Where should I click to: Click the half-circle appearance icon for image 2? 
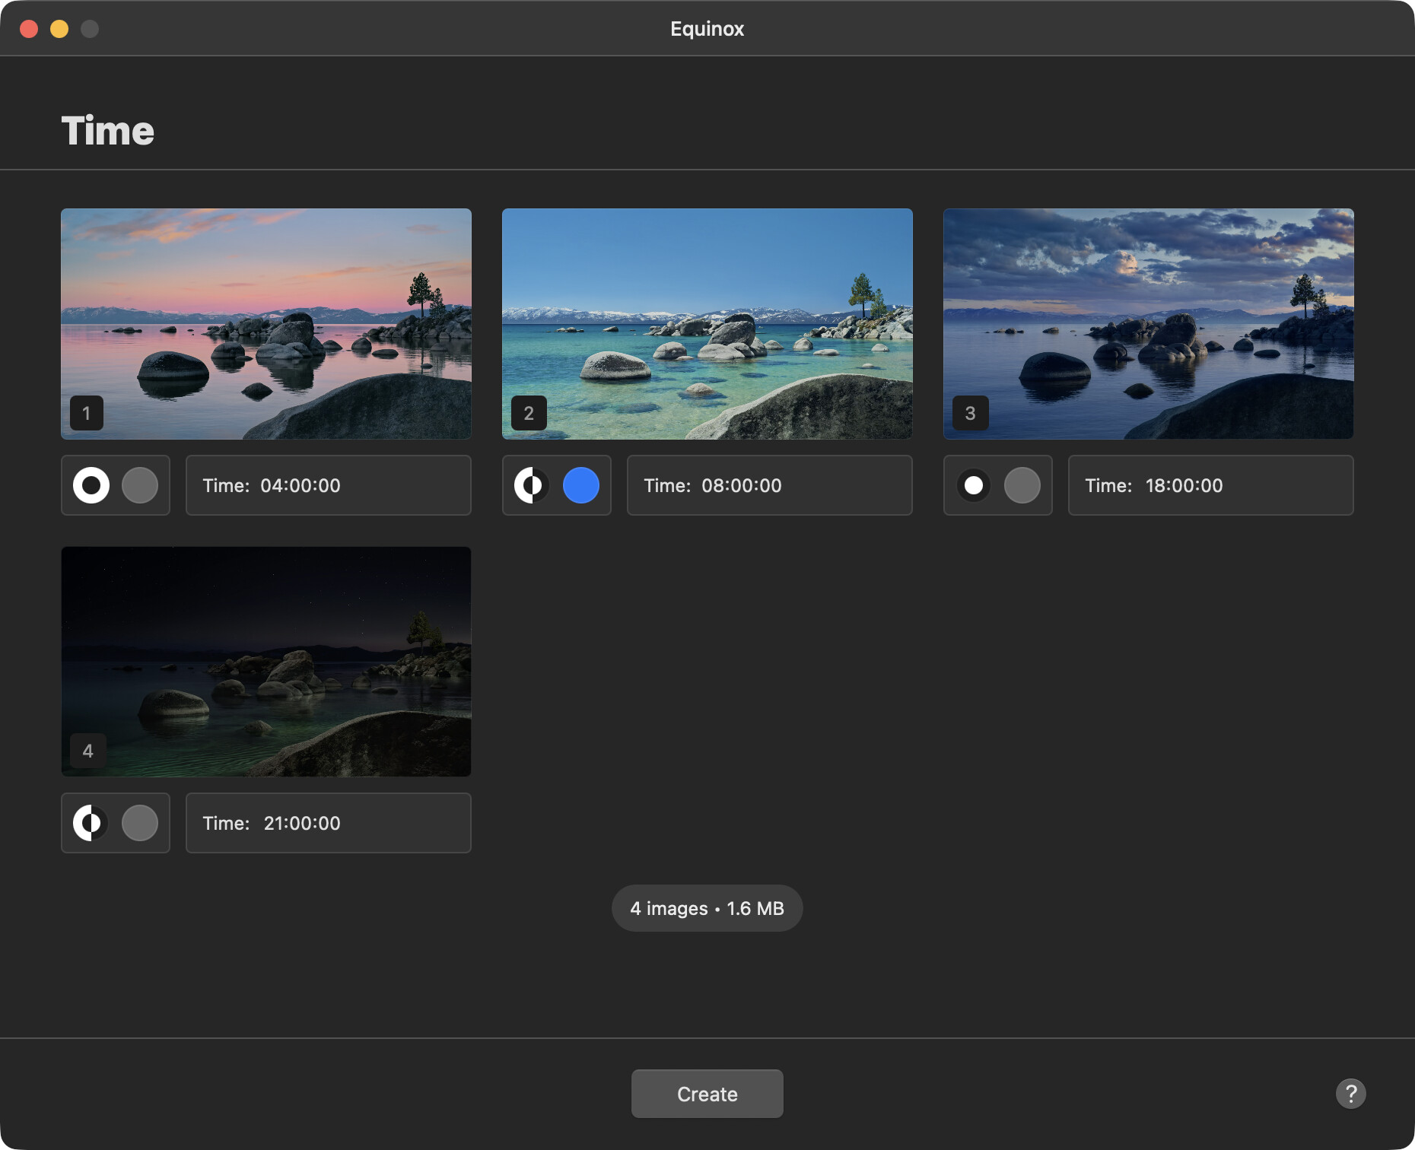(x=532, y=485)
